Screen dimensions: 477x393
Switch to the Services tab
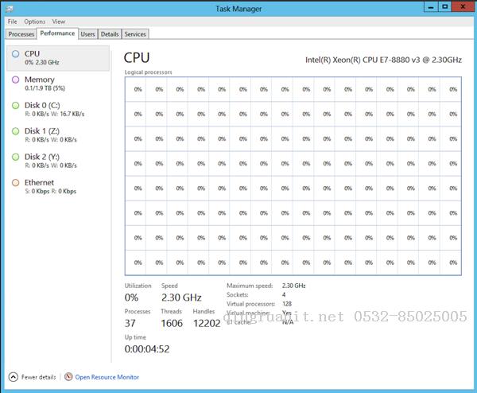(x=135, y=34)
